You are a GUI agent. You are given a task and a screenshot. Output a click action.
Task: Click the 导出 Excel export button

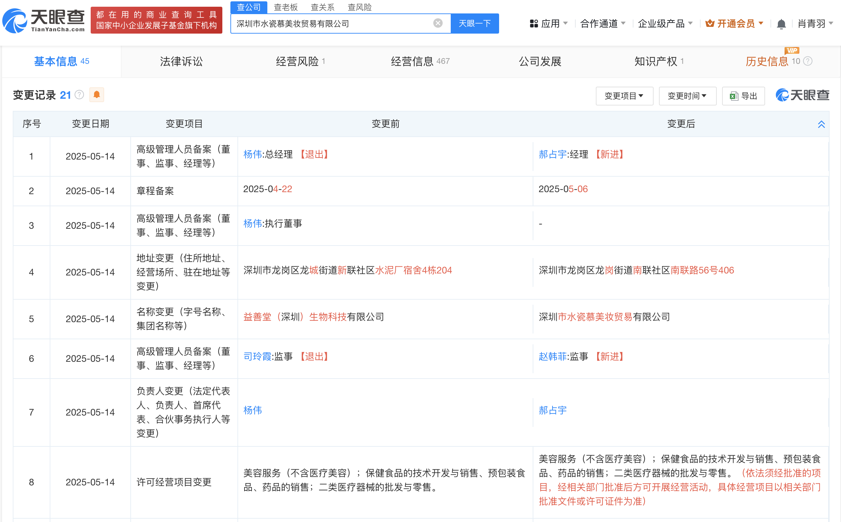click(x=743, y=96)
